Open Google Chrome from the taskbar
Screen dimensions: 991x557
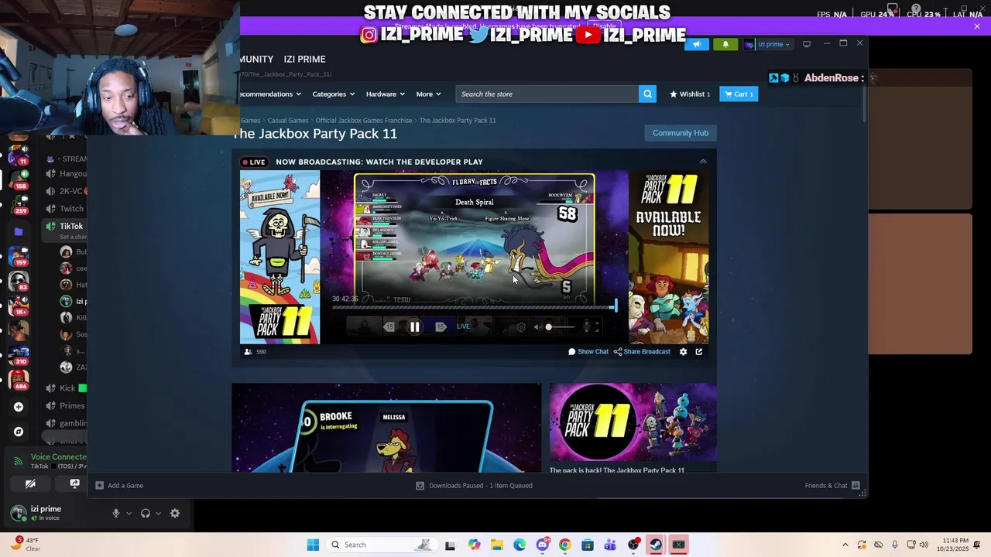[x=564, y=545]
